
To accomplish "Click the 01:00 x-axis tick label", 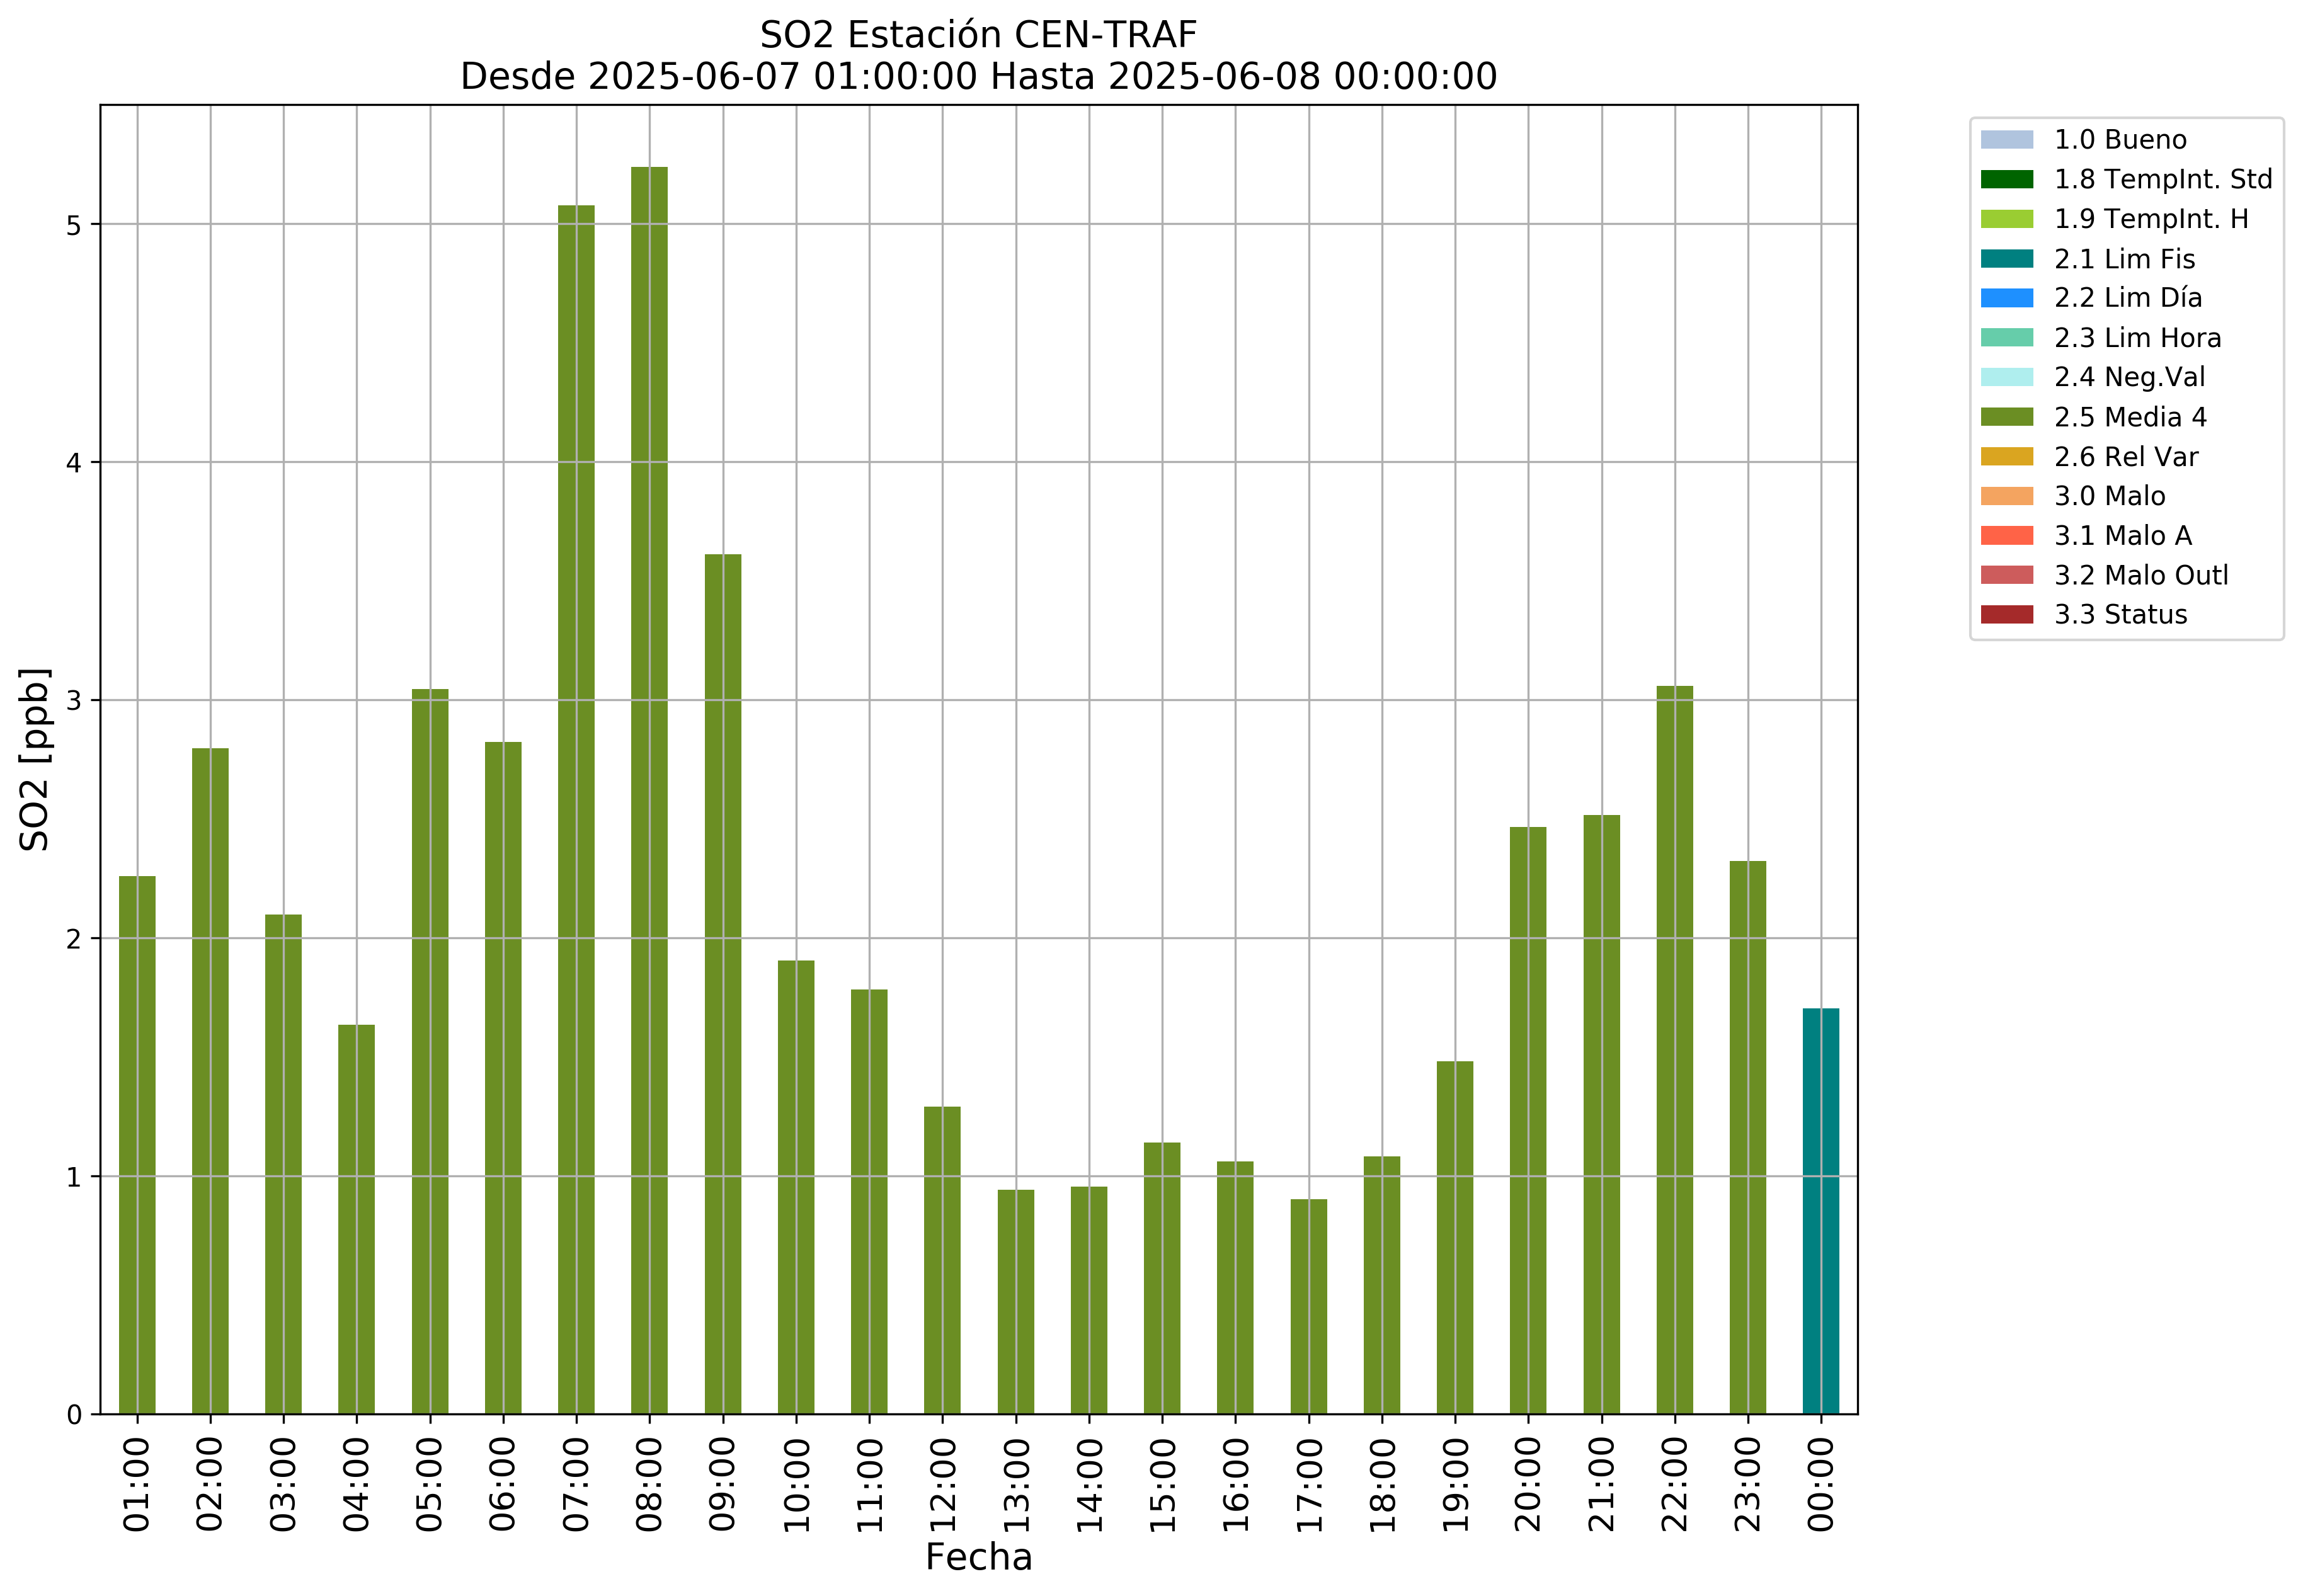I will (137, 1484).
